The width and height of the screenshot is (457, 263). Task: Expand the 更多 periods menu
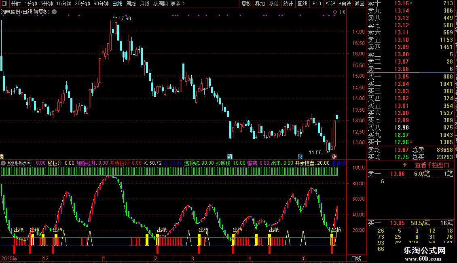point(178,4)
